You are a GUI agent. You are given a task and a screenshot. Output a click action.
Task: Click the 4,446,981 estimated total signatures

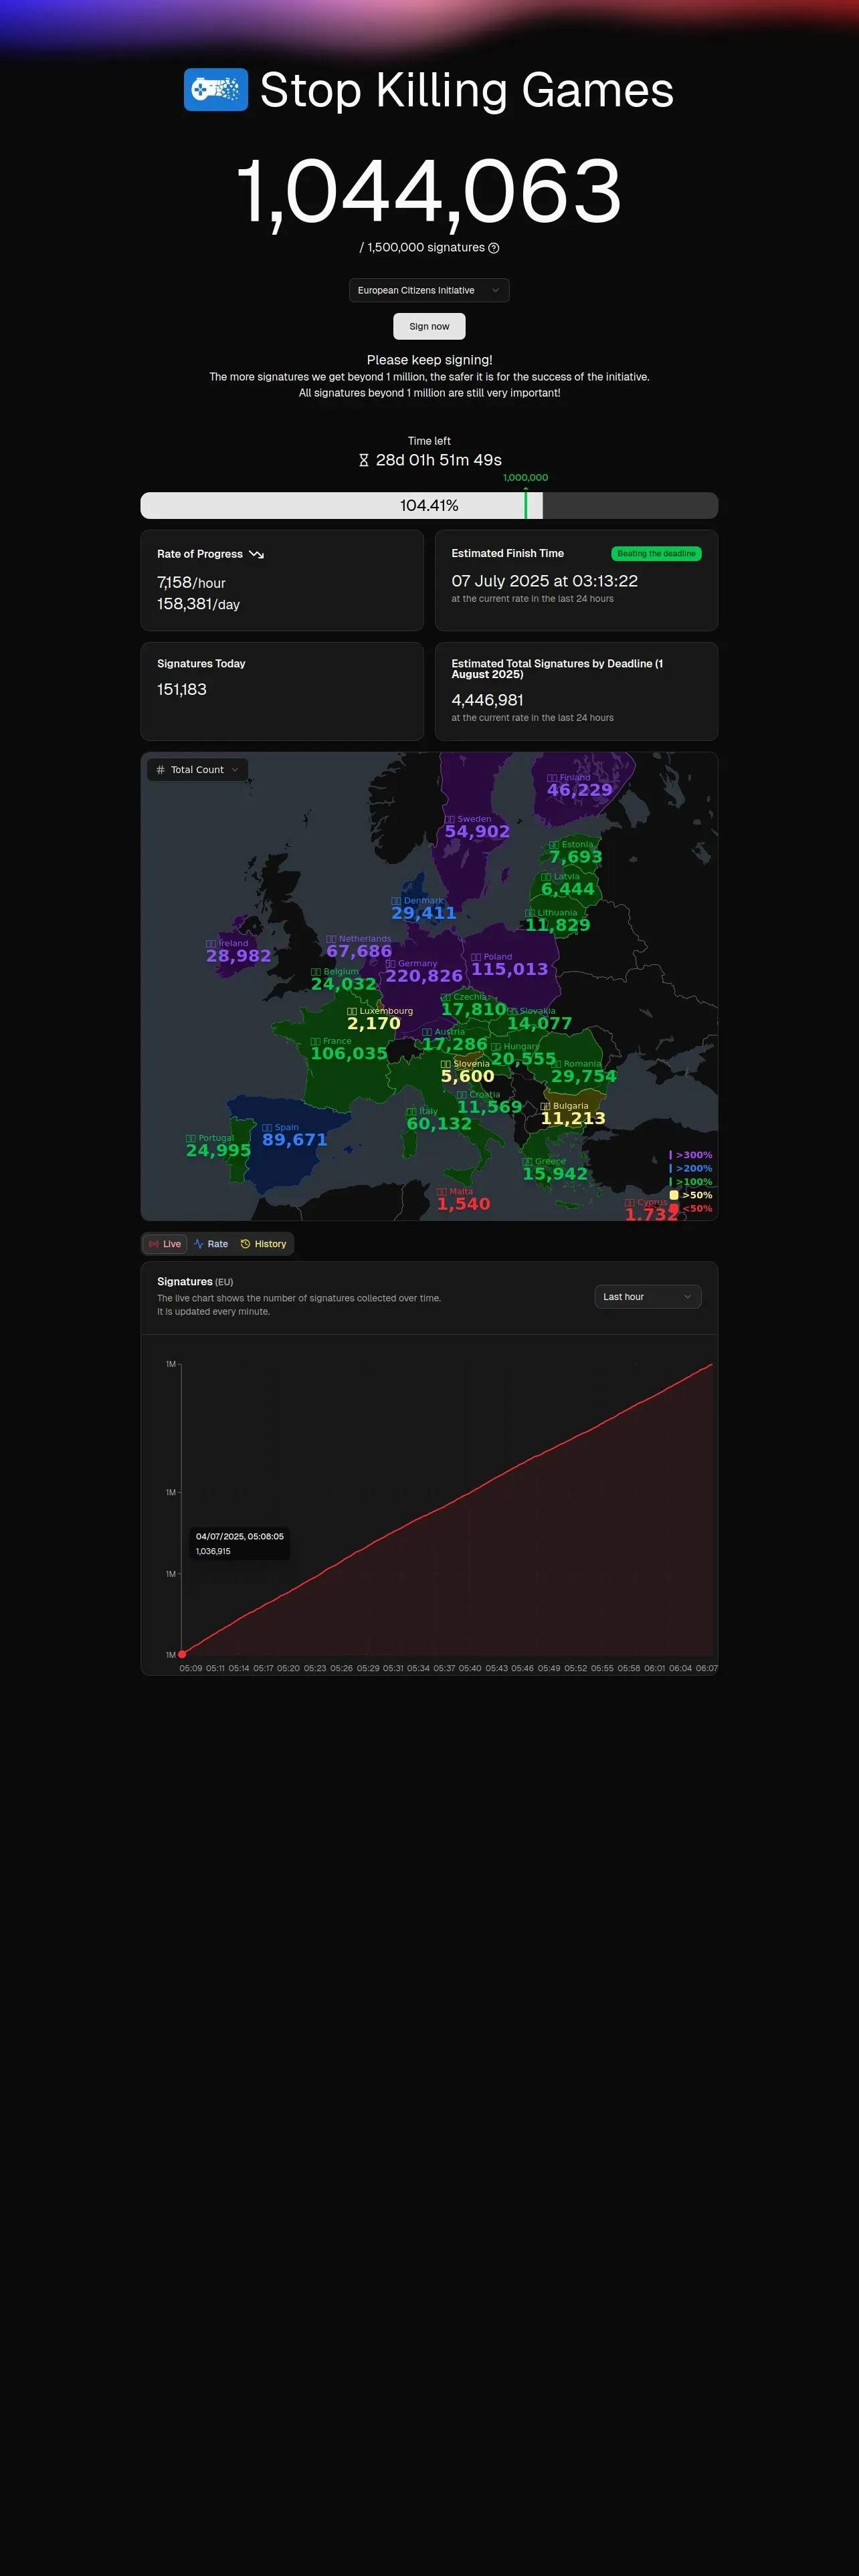click(x=487, y=700)
